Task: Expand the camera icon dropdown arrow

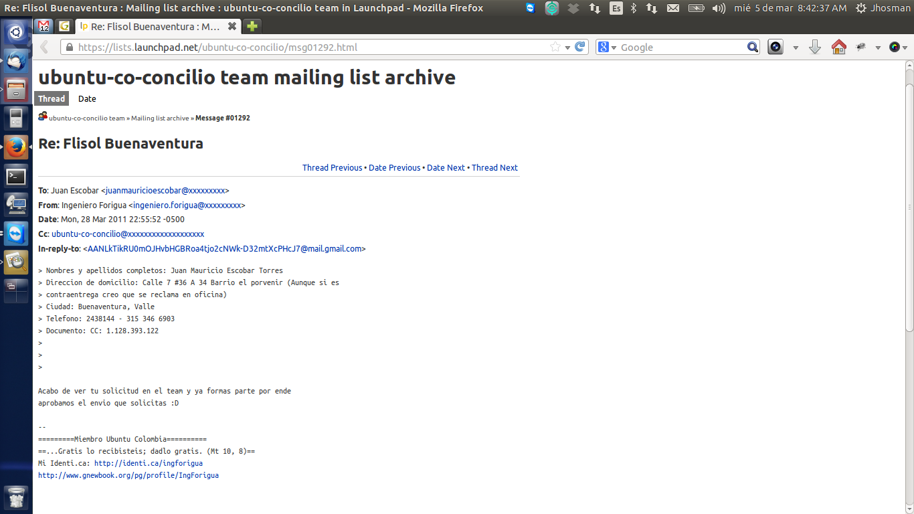Action: tap(796, 48)
